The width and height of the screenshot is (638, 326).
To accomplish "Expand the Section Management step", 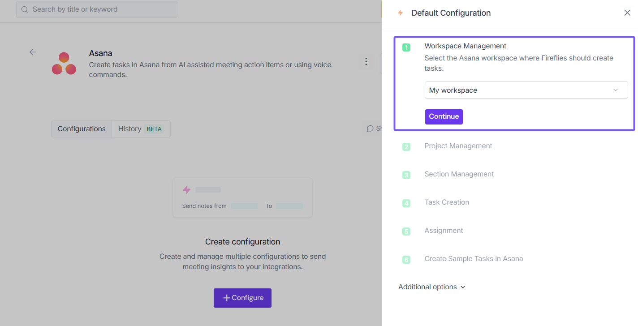I will 459,174.
